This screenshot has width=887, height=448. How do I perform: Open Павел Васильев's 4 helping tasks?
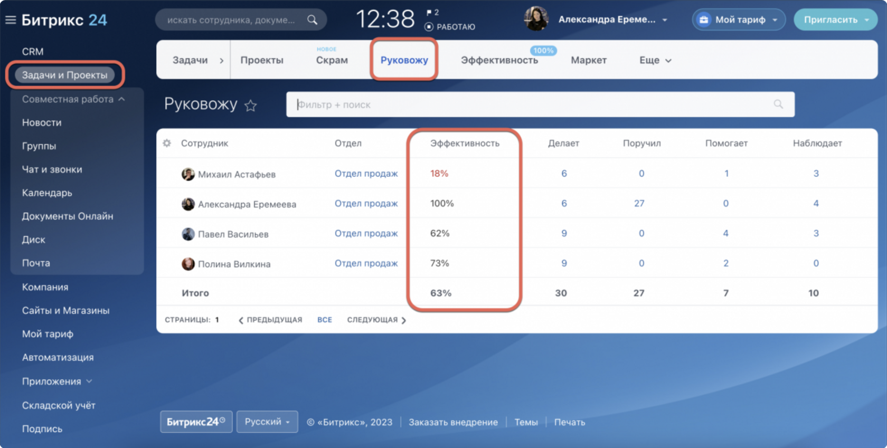coord(726,233)
